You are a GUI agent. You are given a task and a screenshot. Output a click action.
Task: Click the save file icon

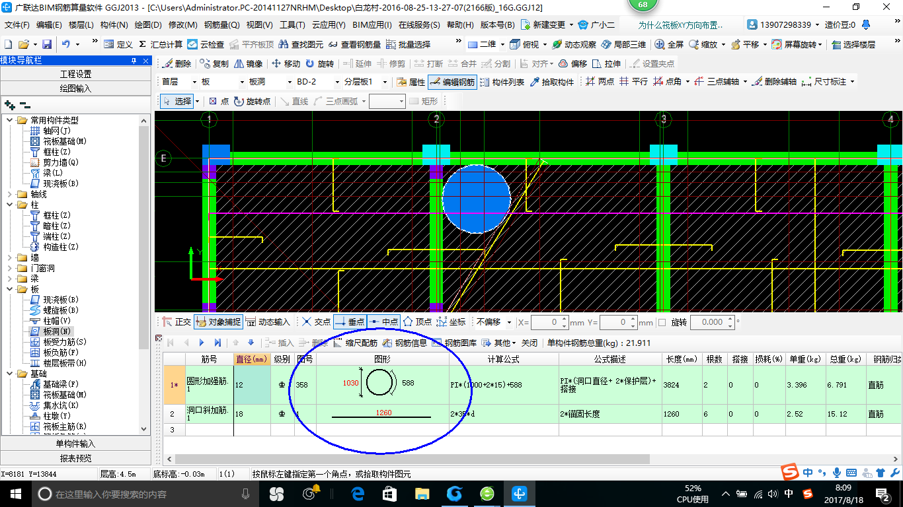[47, 44]
